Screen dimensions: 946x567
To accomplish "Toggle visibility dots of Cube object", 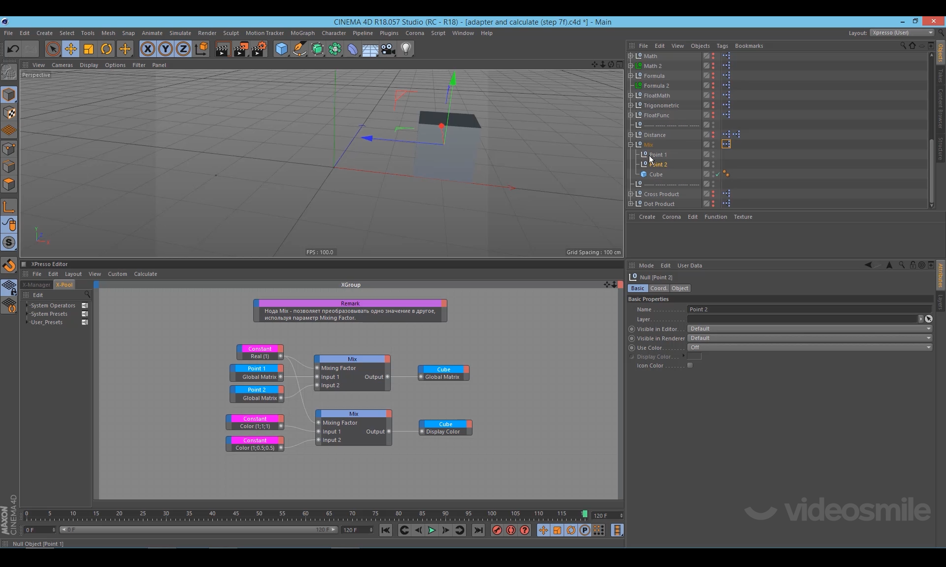I will pos(713,174).
